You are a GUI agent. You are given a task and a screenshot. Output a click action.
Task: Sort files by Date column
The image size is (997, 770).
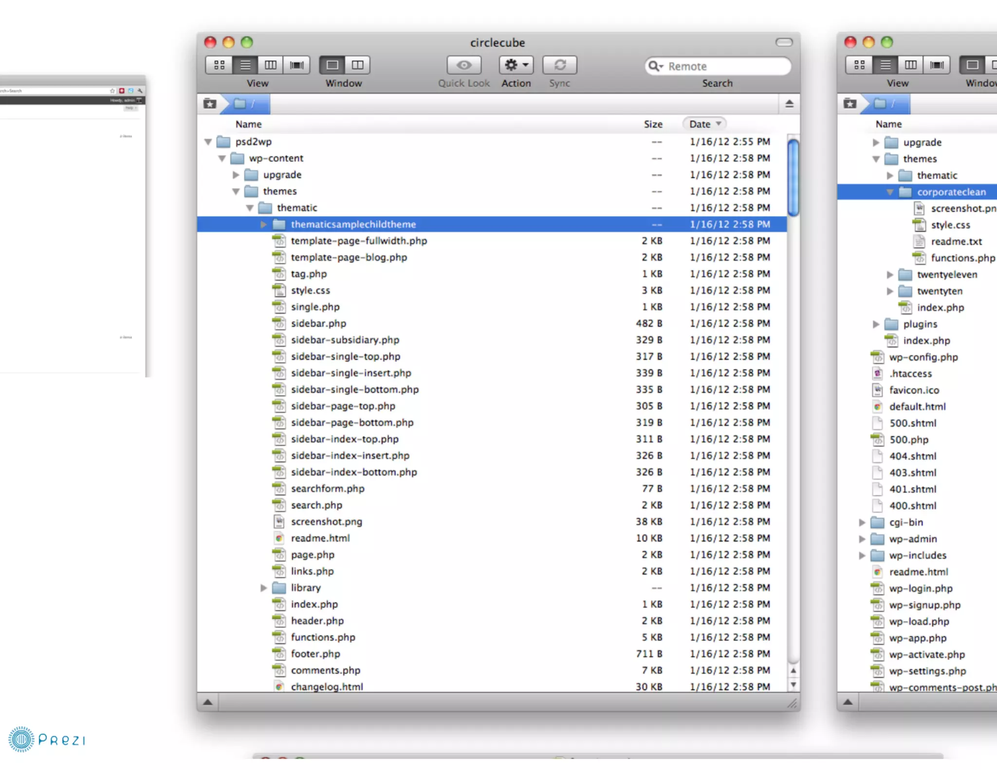704,124
